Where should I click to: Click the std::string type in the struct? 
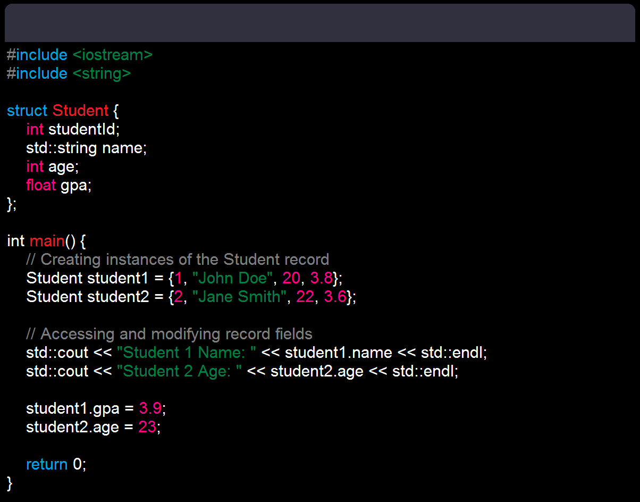click(x=62, y=148)
